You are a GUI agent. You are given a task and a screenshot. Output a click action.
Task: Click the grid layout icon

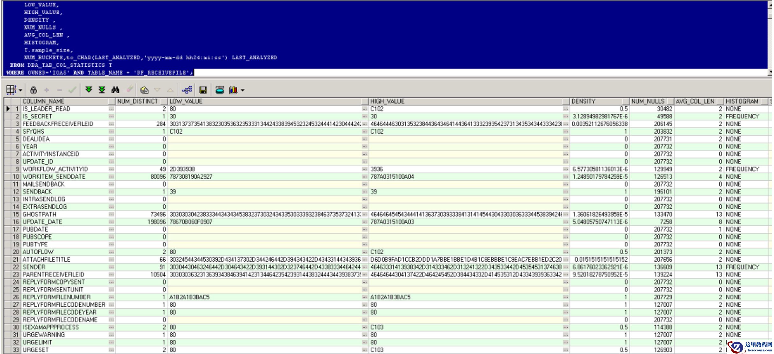(x=11, y=90)
